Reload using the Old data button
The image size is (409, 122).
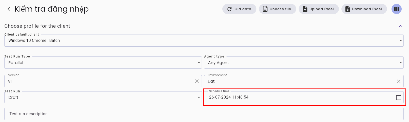tap(239, 9)
